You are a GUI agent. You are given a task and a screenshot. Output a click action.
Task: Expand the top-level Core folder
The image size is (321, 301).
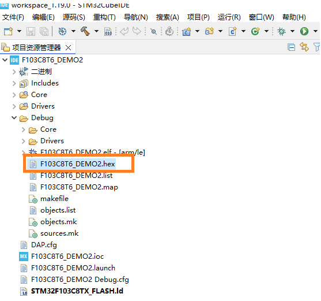coord(14,95)
